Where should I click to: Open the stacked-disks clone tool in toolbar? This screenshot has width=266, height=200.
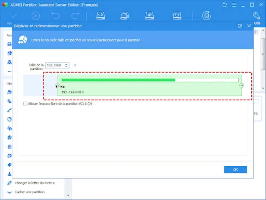[125, 16]
